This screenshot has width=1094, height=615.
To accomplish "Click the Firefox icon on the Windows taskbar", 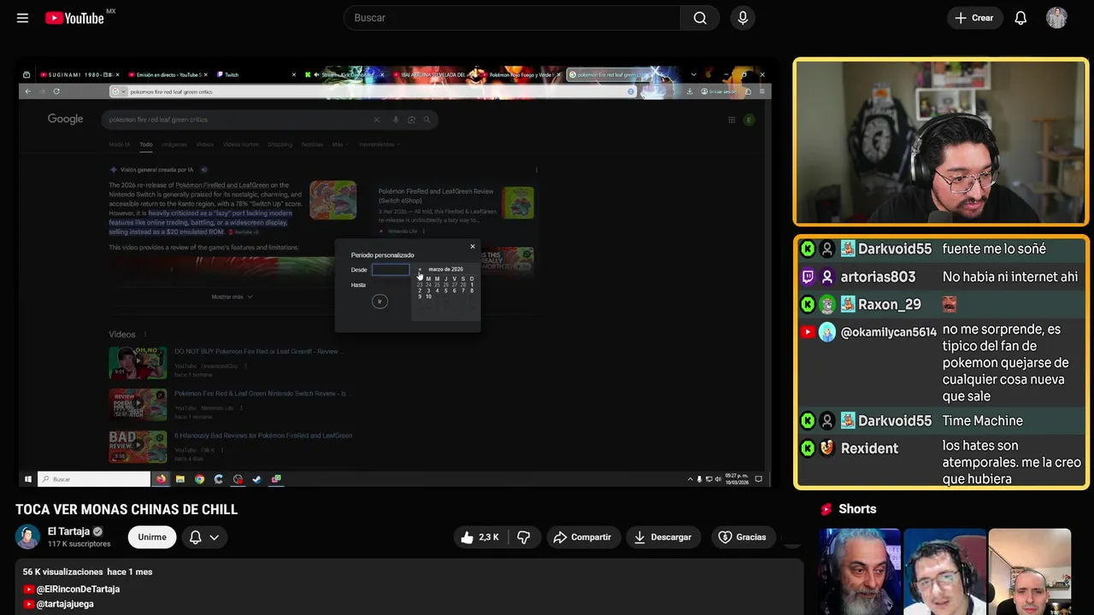I will 161,479.
